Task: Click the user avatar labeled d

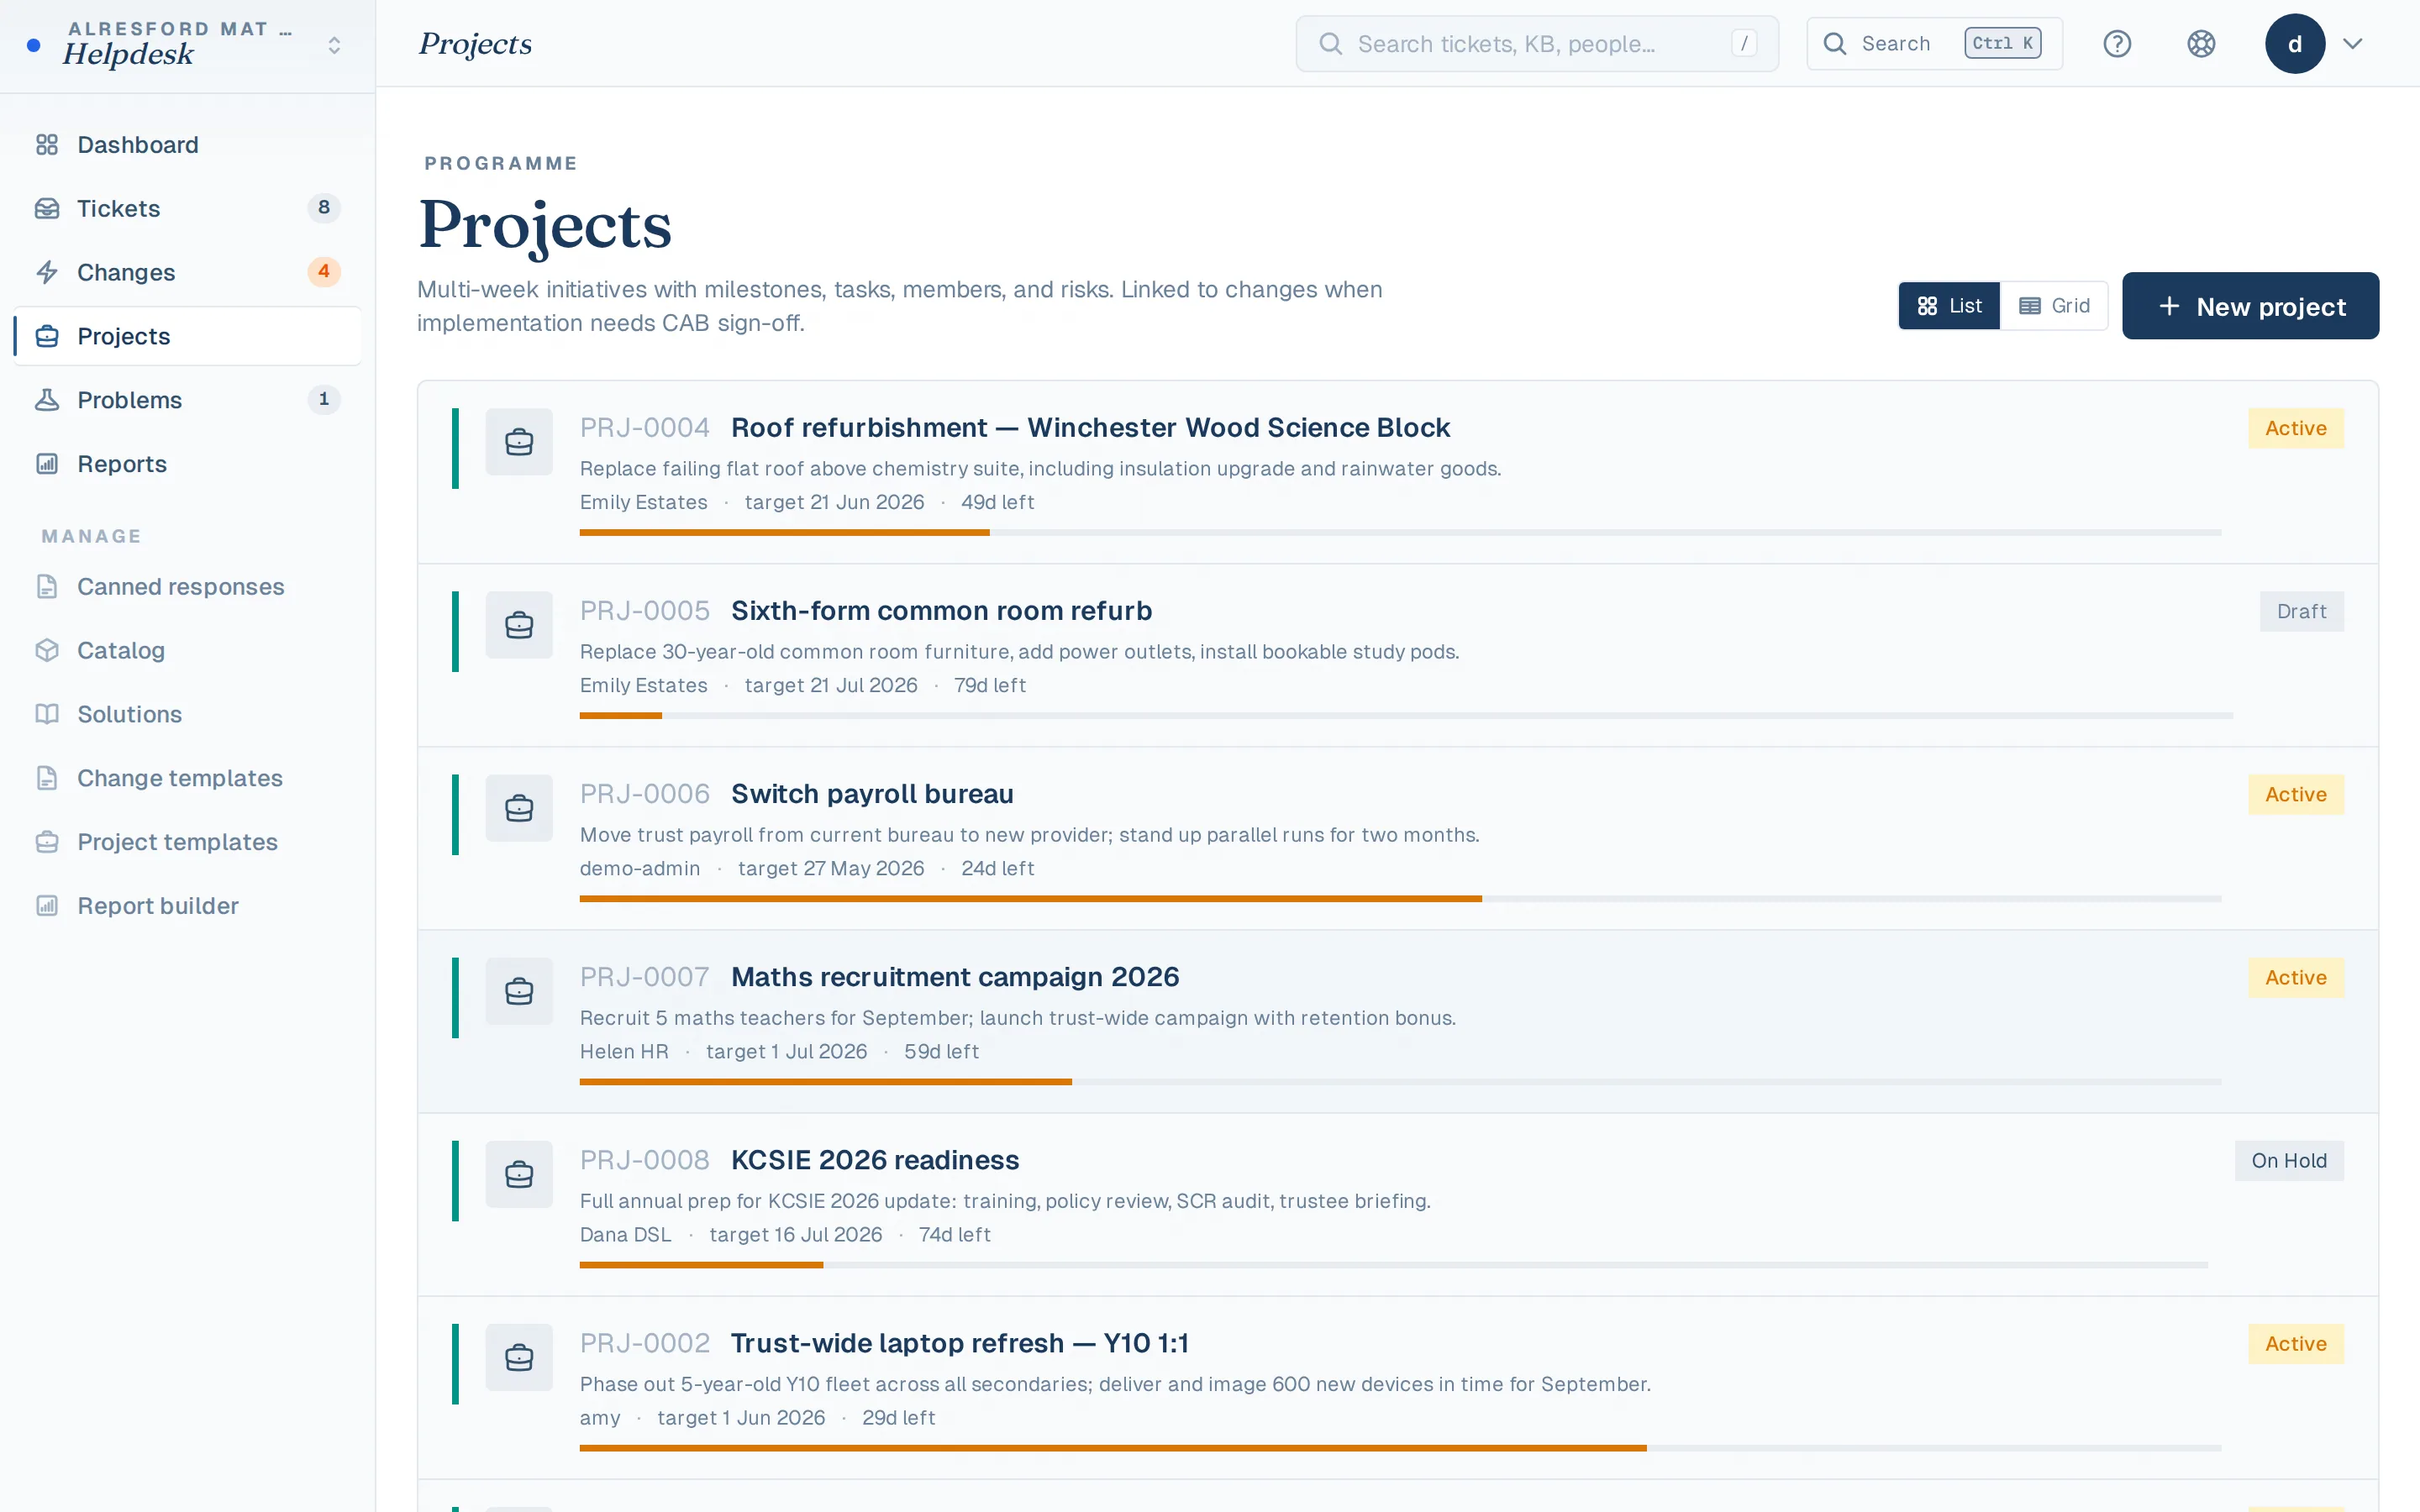Action: 2295,44
